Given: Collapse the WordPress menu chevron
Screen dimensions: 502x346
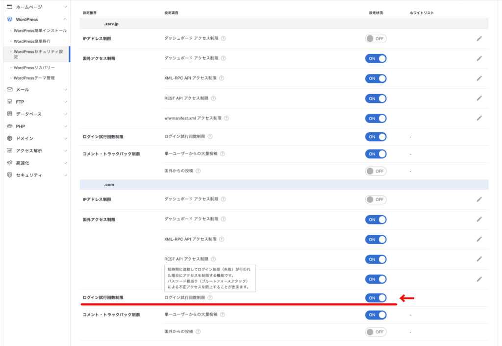Looking at the screenshot, I should tap(65, 19).
